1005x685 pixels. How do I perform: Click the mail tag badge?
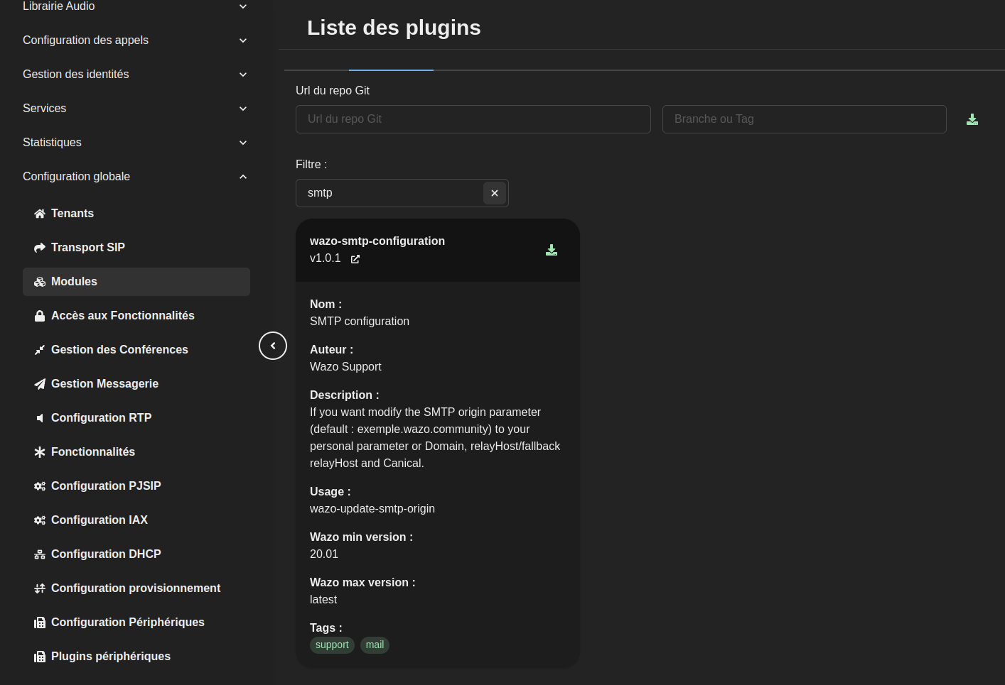[x=375, y=645]
